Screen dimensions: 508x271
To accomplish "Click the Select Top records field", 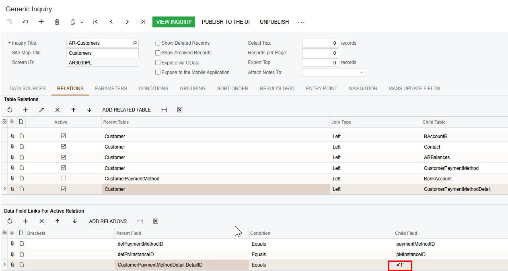I will tap(320, 43).
